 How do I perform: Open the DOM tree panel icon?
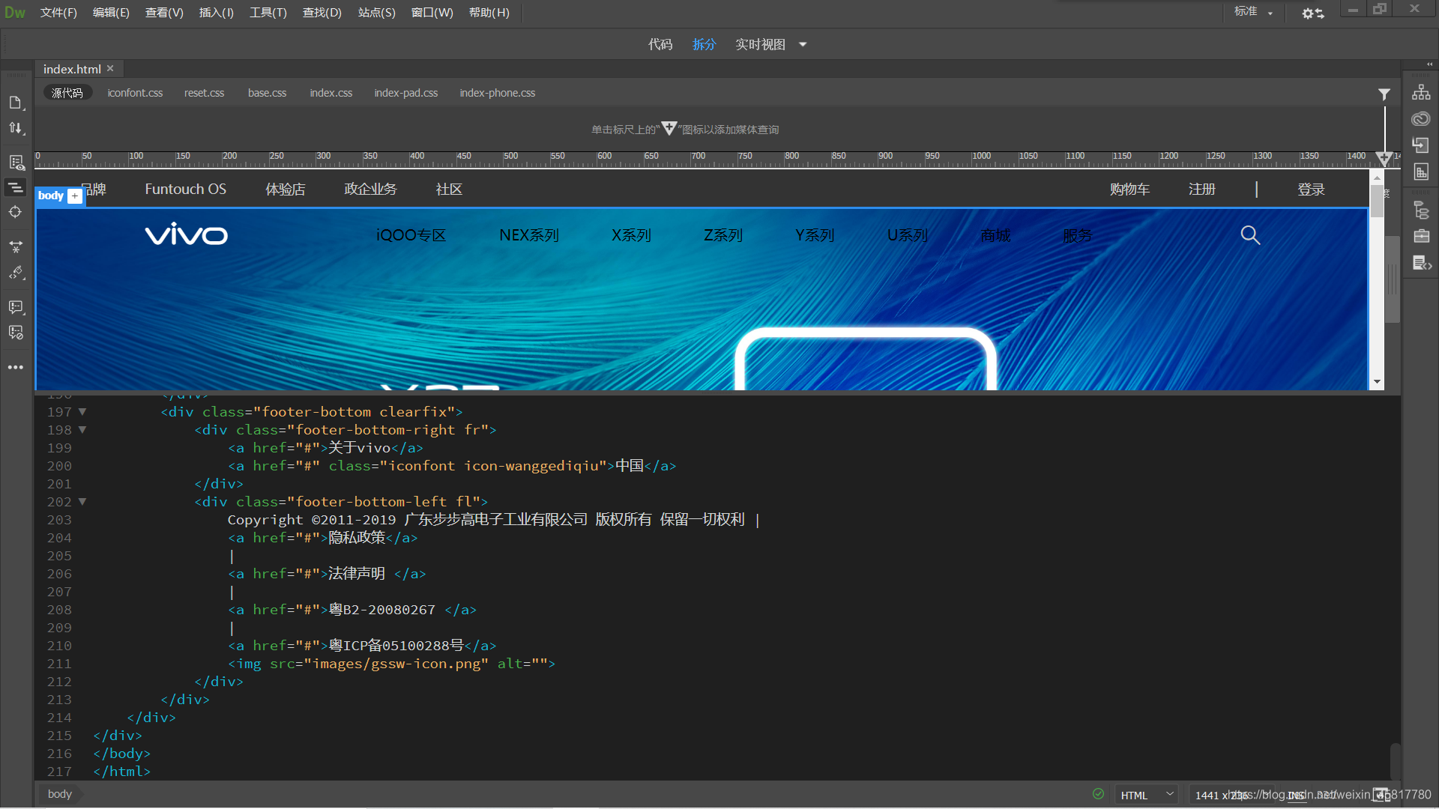click(x=1421, y=210)
